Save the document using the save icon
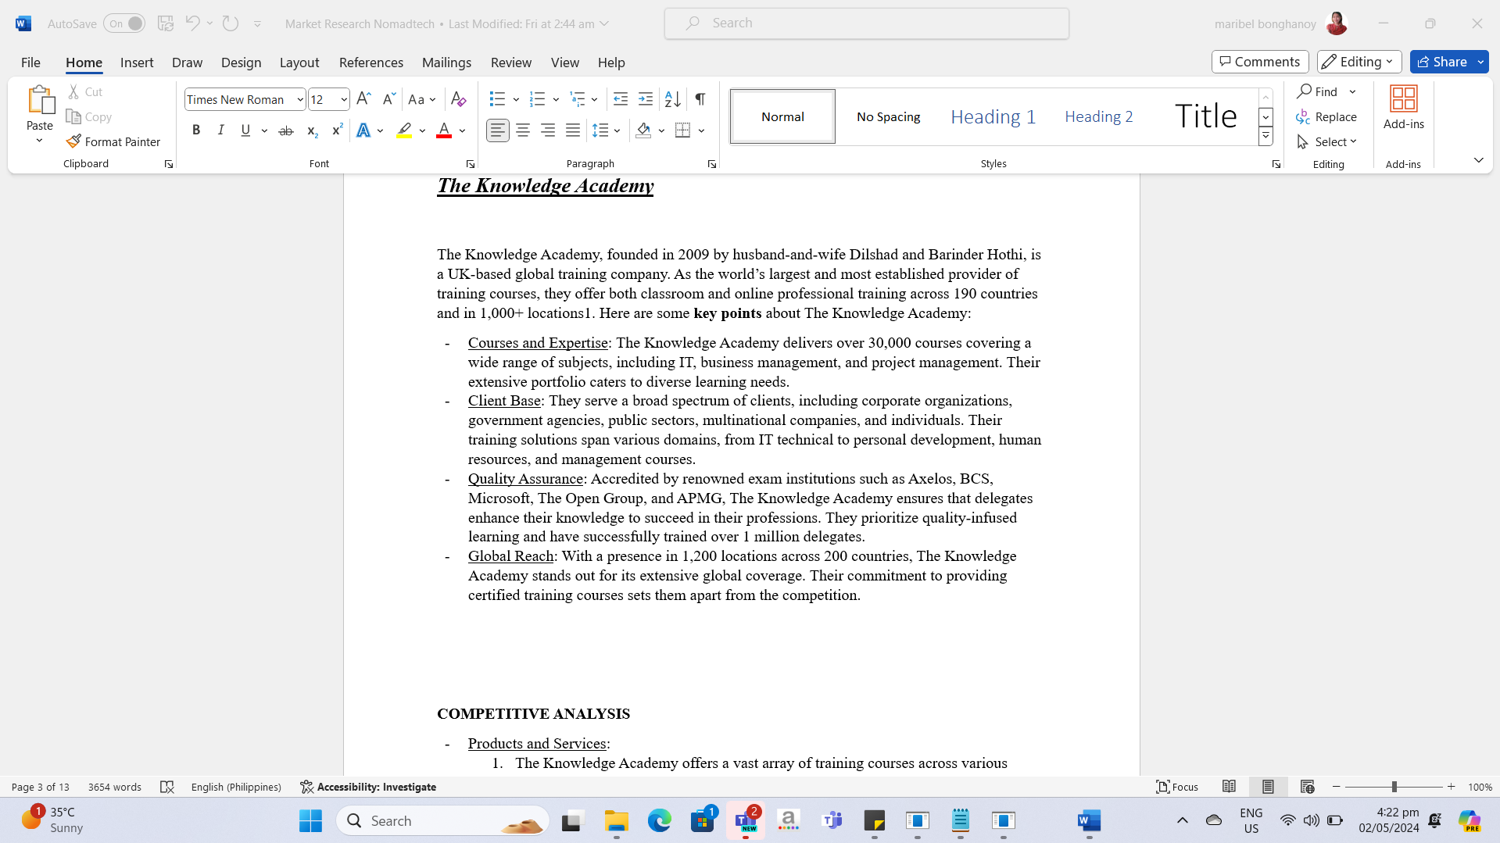This screenshot has height=843, width=1500. coord(166,23)
